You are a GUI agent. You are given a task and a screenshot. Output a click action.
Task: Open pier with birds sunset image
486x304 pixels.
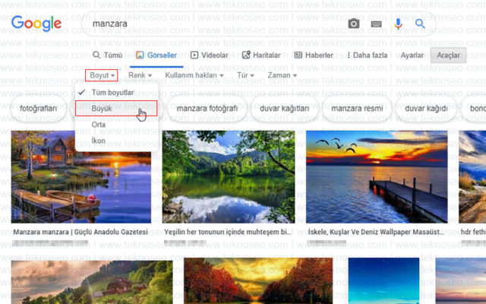(x=377, y=177)
